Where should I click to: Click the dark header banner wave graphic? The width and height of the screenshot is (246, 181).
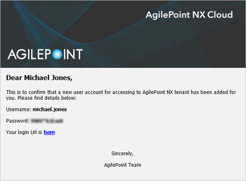point(123,34)
